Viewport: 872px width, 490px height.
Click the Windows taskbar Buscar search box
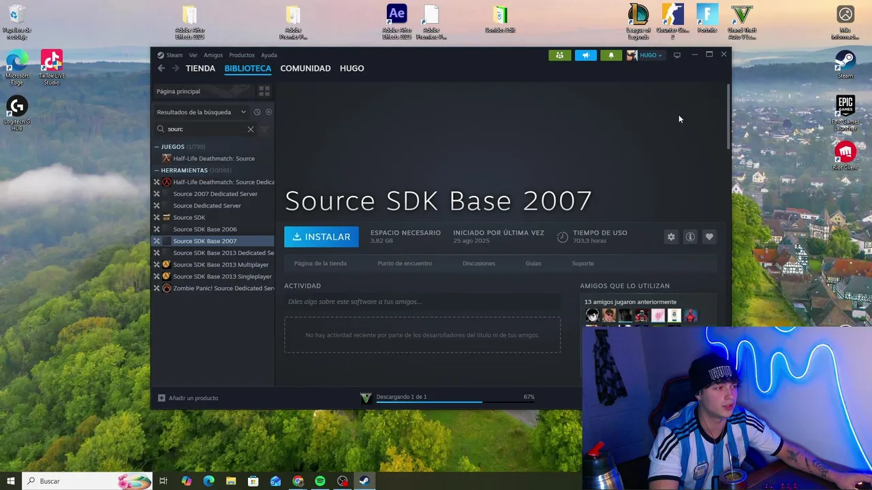coord(87,481)
